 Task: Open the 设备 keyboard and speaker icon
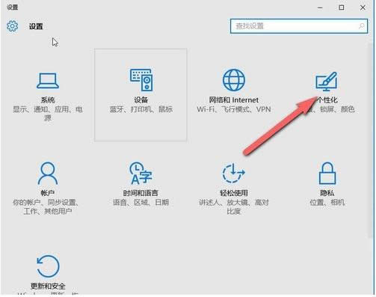[141, 80]
